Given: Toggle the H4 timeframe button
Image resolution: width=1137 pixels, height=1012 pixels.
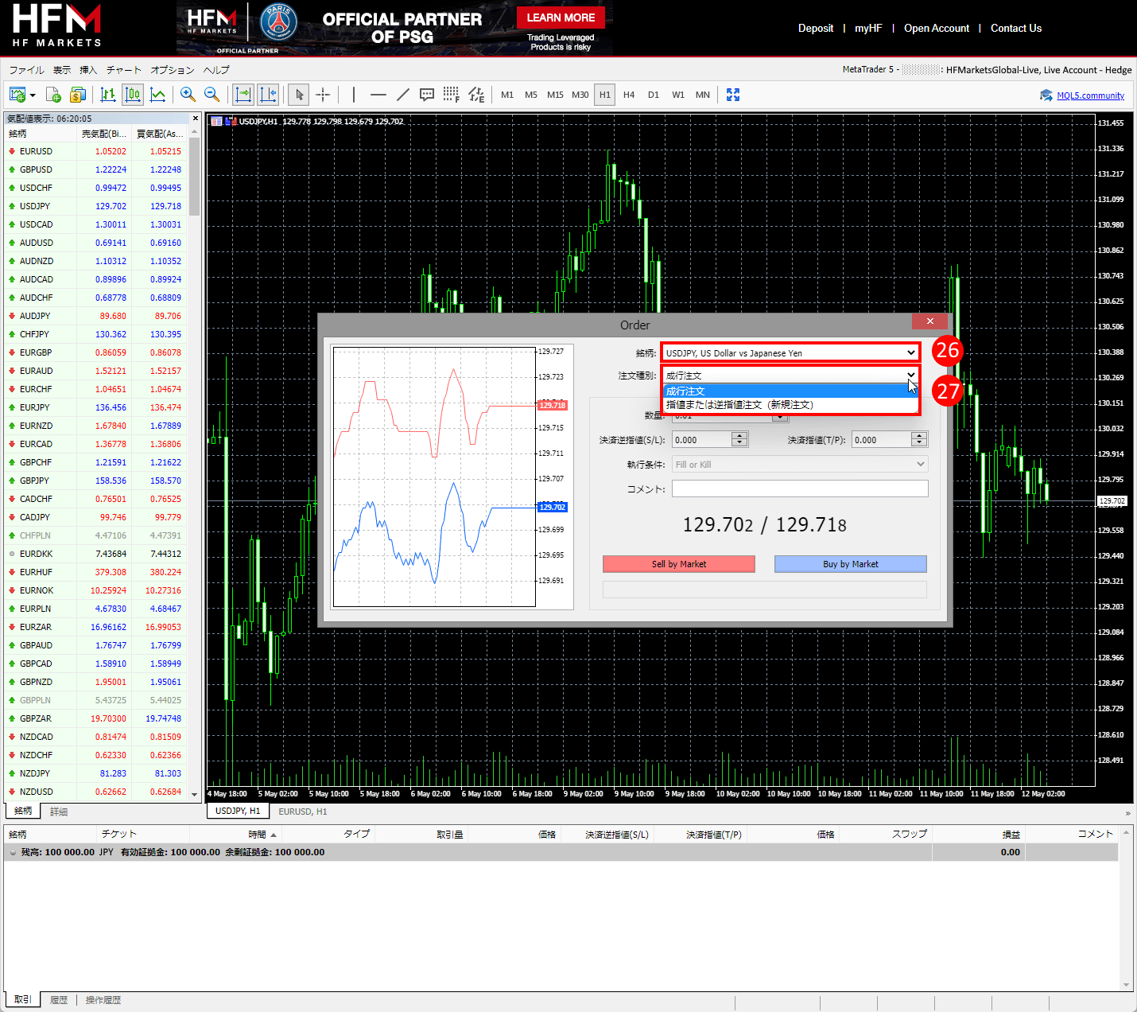Looking at the screenshot, I should coord(629,95).
